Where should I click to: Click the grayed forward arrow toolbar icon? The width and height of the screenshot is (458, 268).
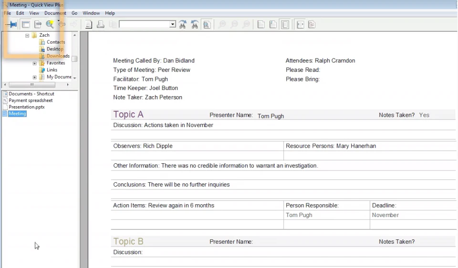73,24
